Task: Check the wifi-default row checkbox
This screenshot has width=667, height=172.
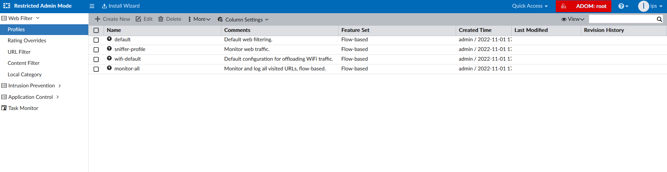Action: tap(96, 60)
